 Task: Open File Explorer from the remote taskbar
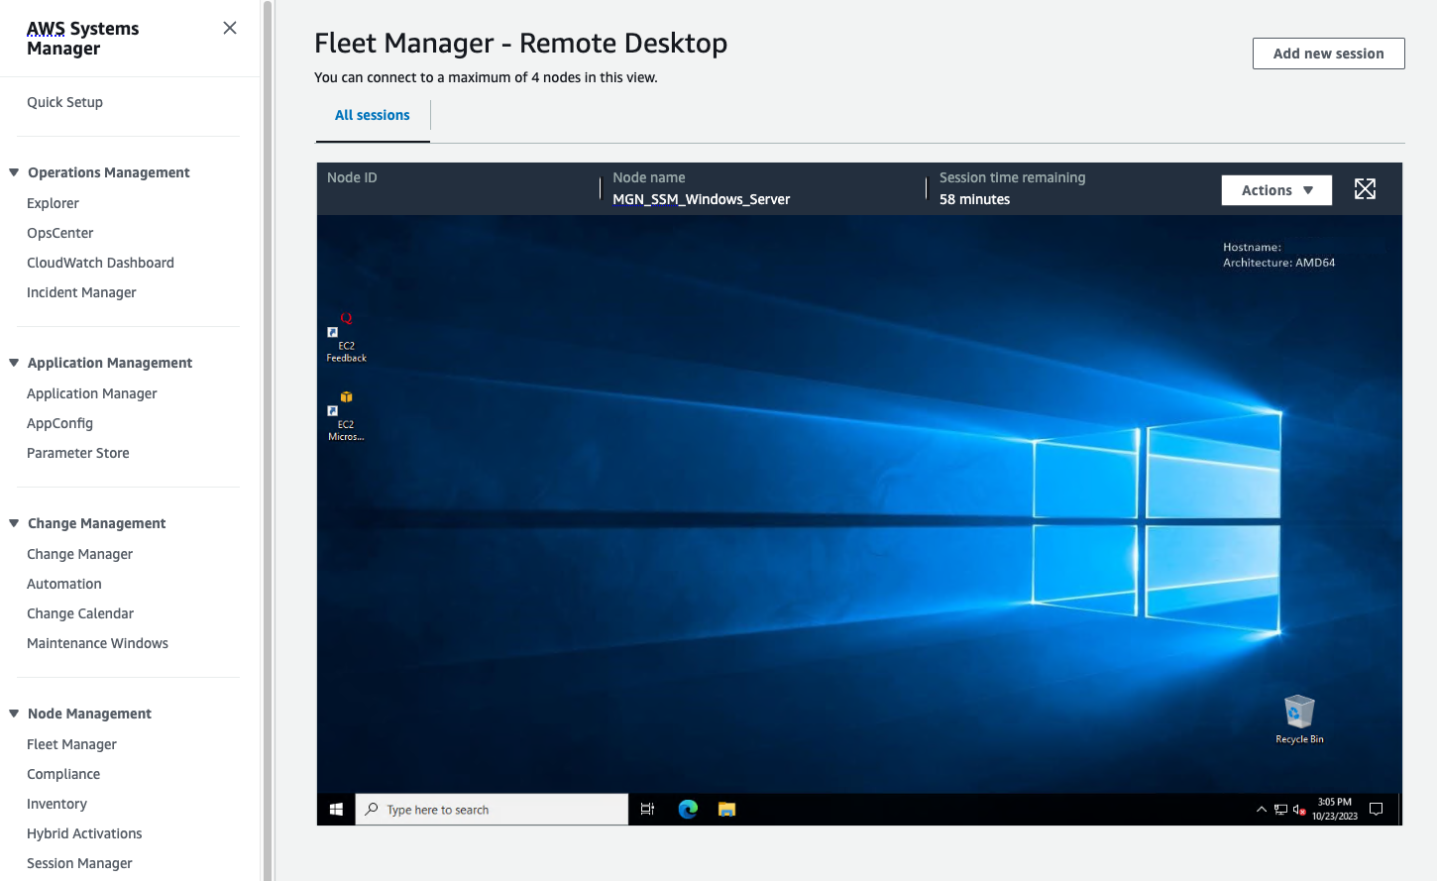tap(726, 809)
